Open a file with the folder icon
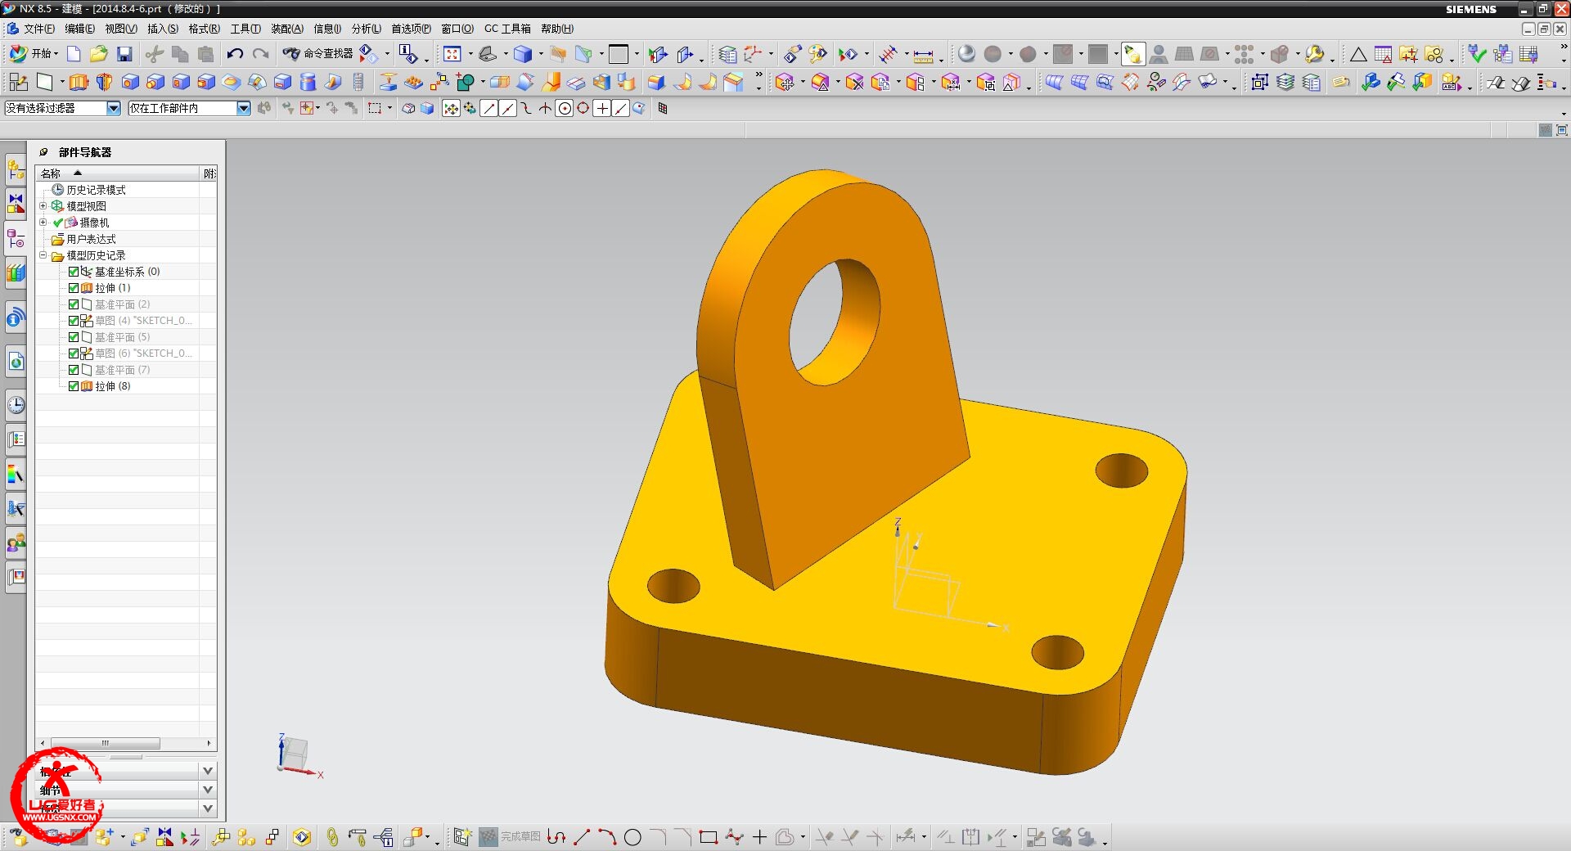 coord(98,54)
